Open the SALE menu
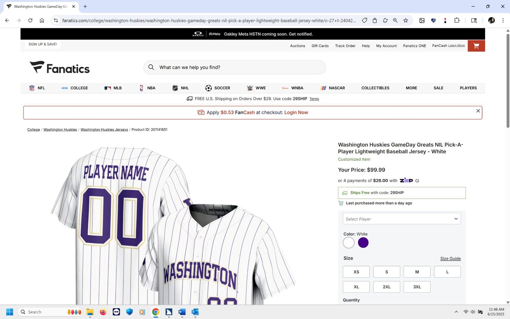This screenshot has width=510, height=319. pos(438,88)
